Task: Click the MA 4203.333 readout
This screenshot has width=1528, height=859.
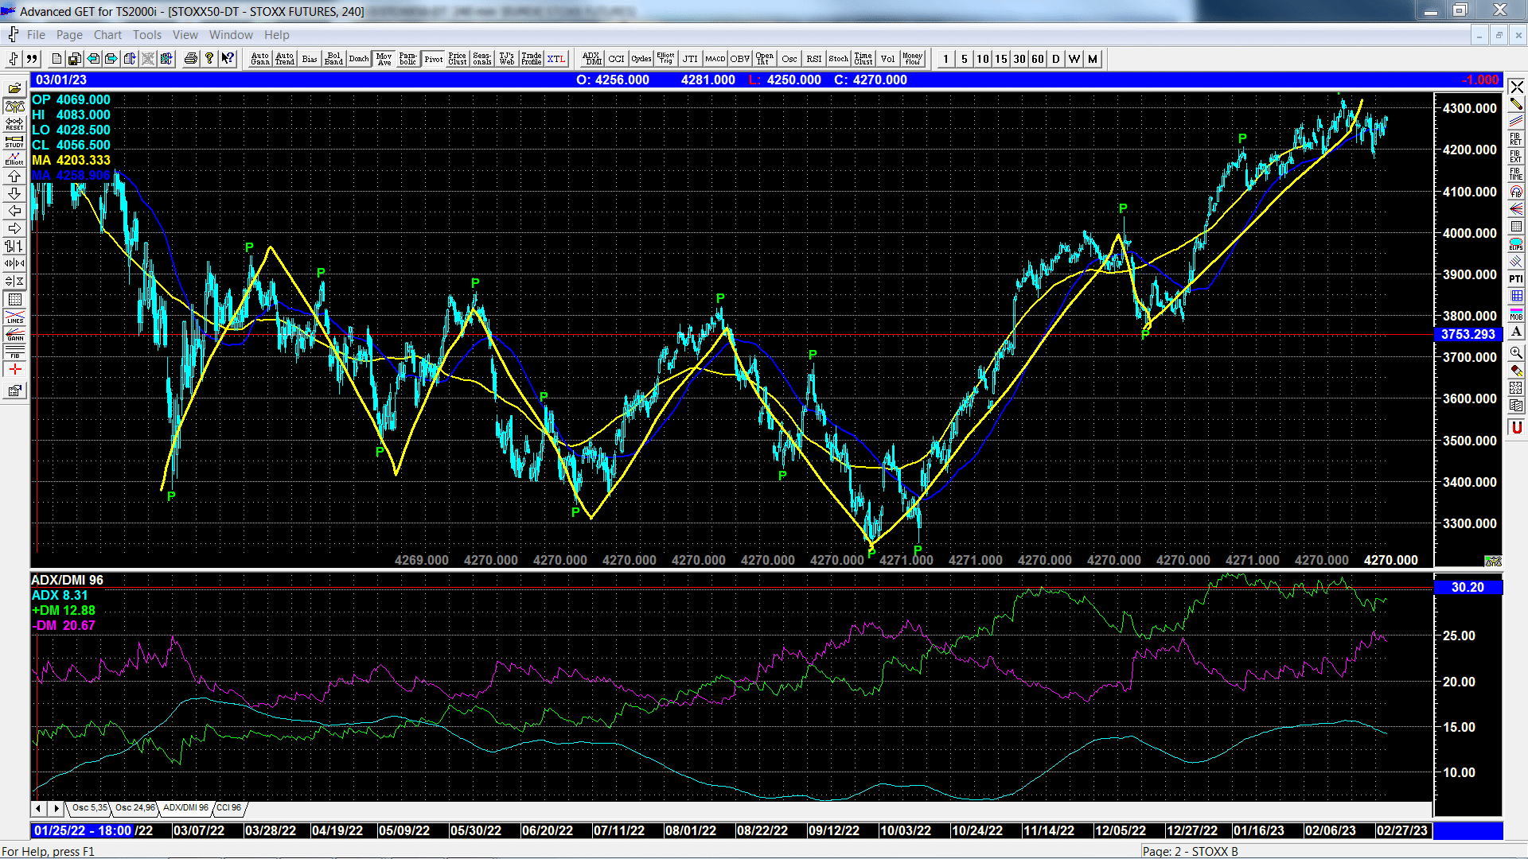Action: click(71, 160)
